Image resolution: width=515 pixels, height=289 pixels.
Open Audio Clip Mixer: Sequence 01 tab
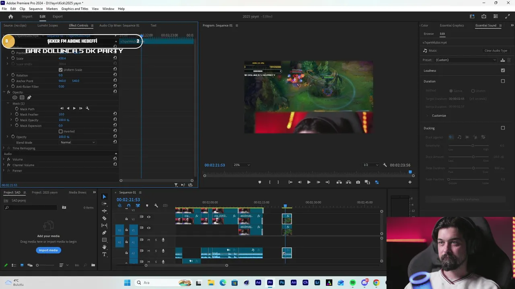click(119, 25)
